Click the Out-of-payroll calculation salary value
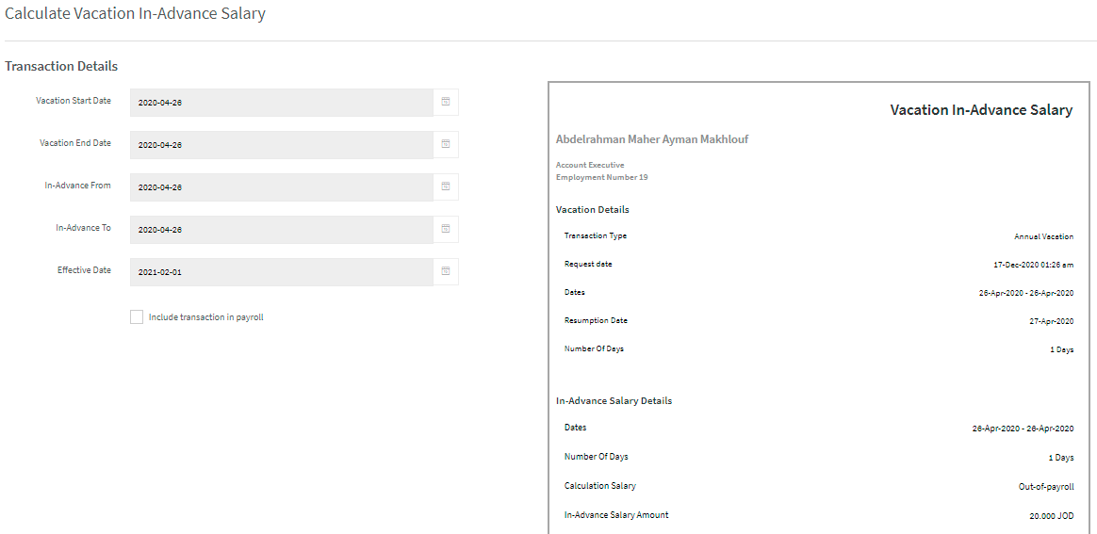Image resolution: width=1097 pixels, height=534 pixels. point(1046,487)
